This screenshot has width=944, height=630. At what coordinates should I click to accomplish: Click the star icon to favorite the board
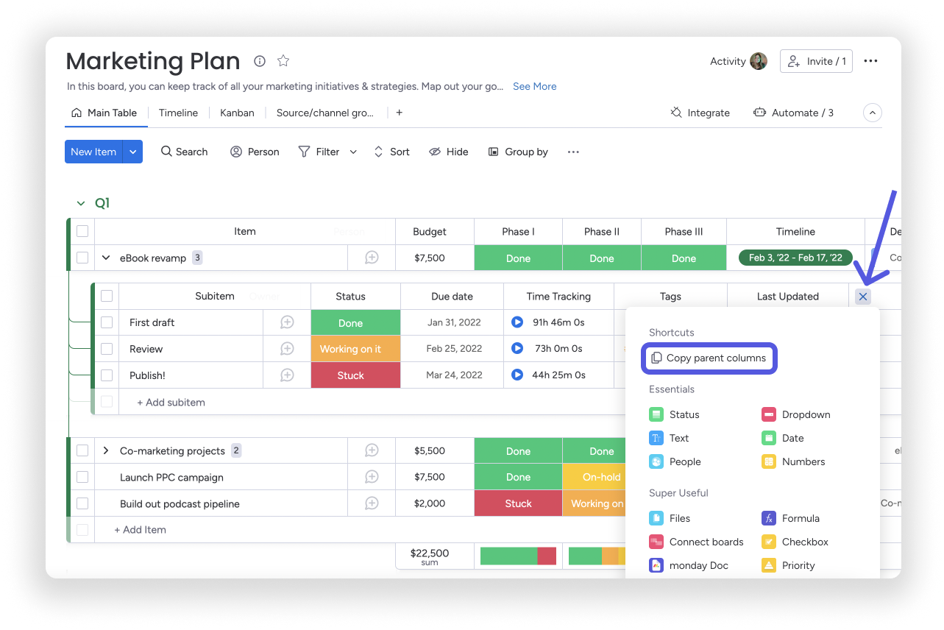coord(283,61)
